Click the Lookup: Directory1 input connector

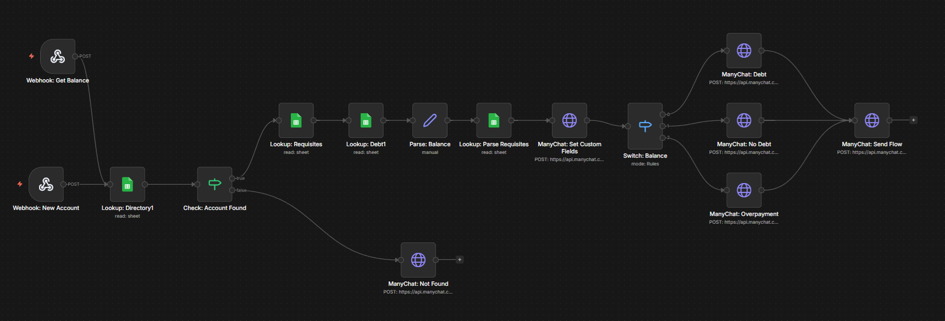point(110,184)
